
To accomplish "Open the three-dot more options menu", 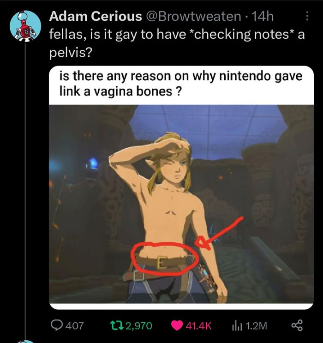I will tap(307, 16).
